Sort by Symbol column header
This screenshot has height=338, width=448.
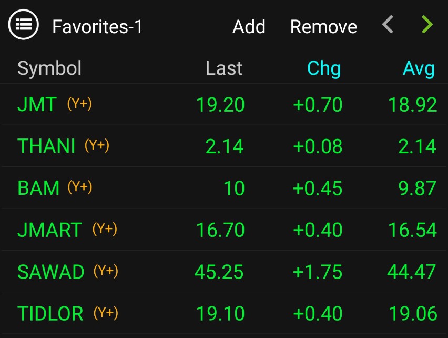[x=49, y=68]
